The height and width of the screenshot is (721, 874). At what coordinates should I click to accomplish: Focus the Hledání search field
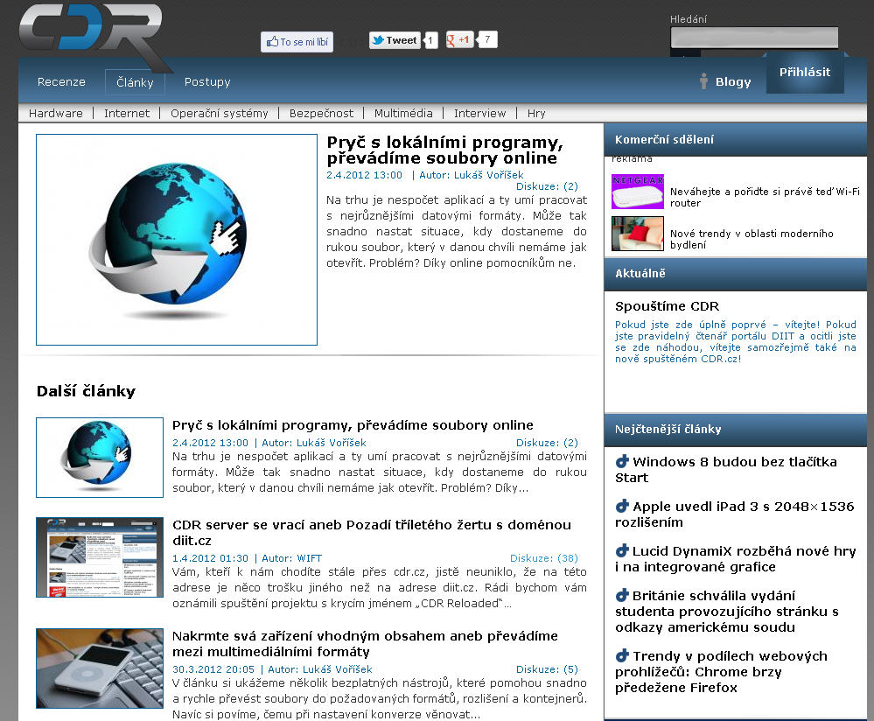(754, 38)
